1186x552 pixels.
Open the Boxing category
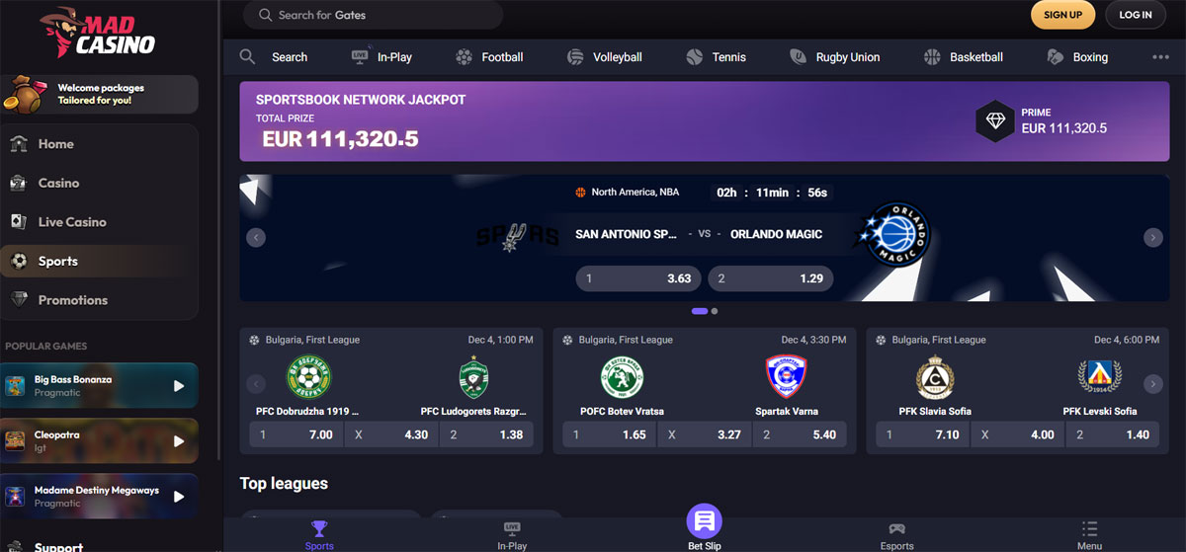pyautogui.click(x=1077, y=57)
